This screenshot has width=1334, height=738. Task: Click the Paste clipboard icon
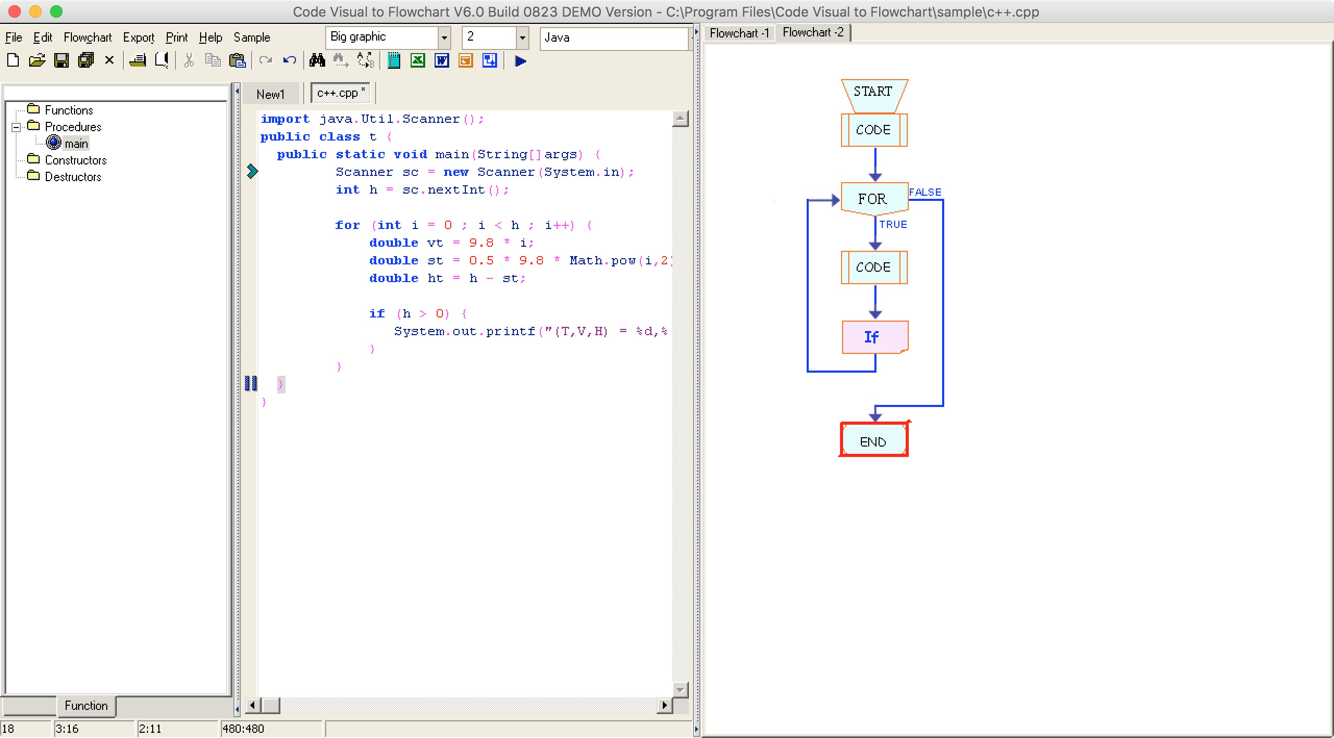click(x=238, y=61)
